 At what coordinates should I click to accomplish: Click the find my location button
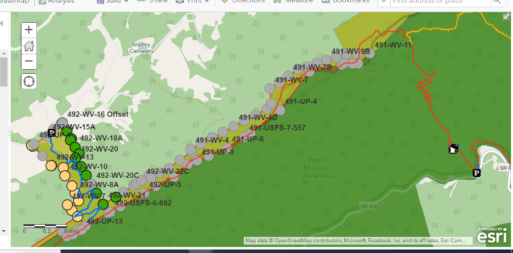(x=29, y=81)
